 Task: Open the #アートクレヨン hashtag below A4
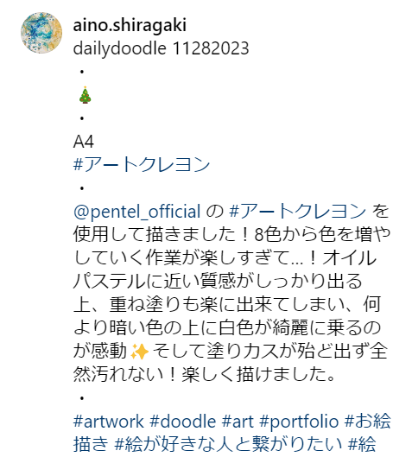[142, 164]
